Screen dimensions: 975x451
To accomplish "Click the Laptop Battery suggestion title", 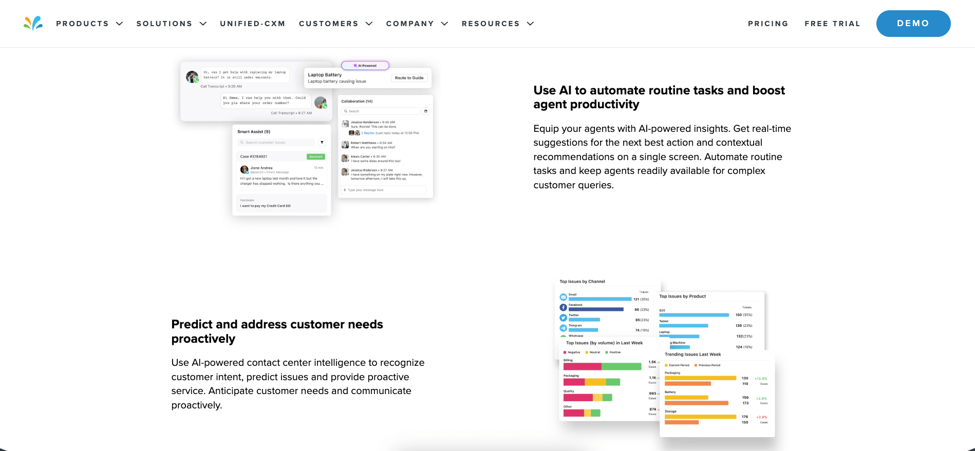I will tap(325, 75).
